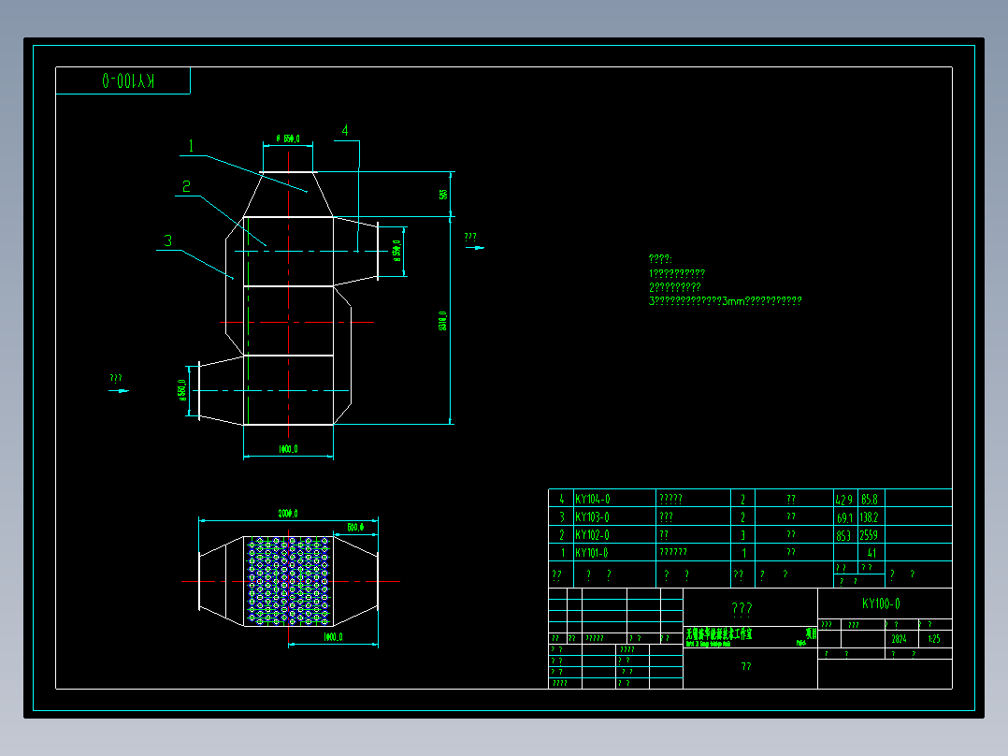The image size is (1008, 756).
Task: Click the quantity 3 in the KY102-0 row
Action: point(743,534)
